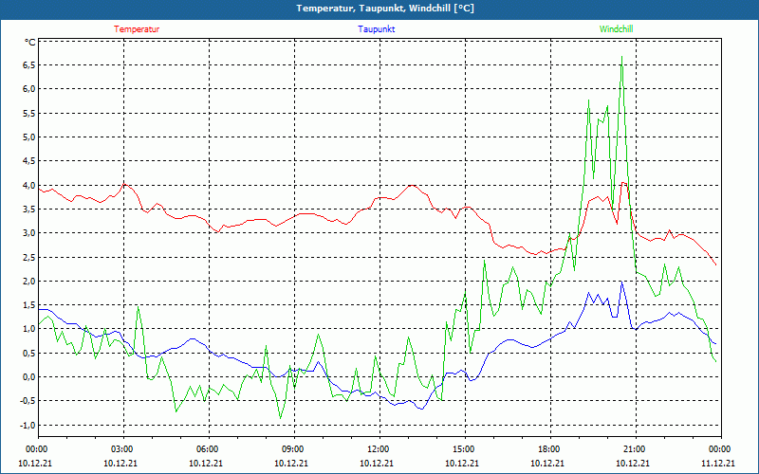
Task: Click the '2,0' y-axis value
Action: pyautogui.click(x=29, y=281)
